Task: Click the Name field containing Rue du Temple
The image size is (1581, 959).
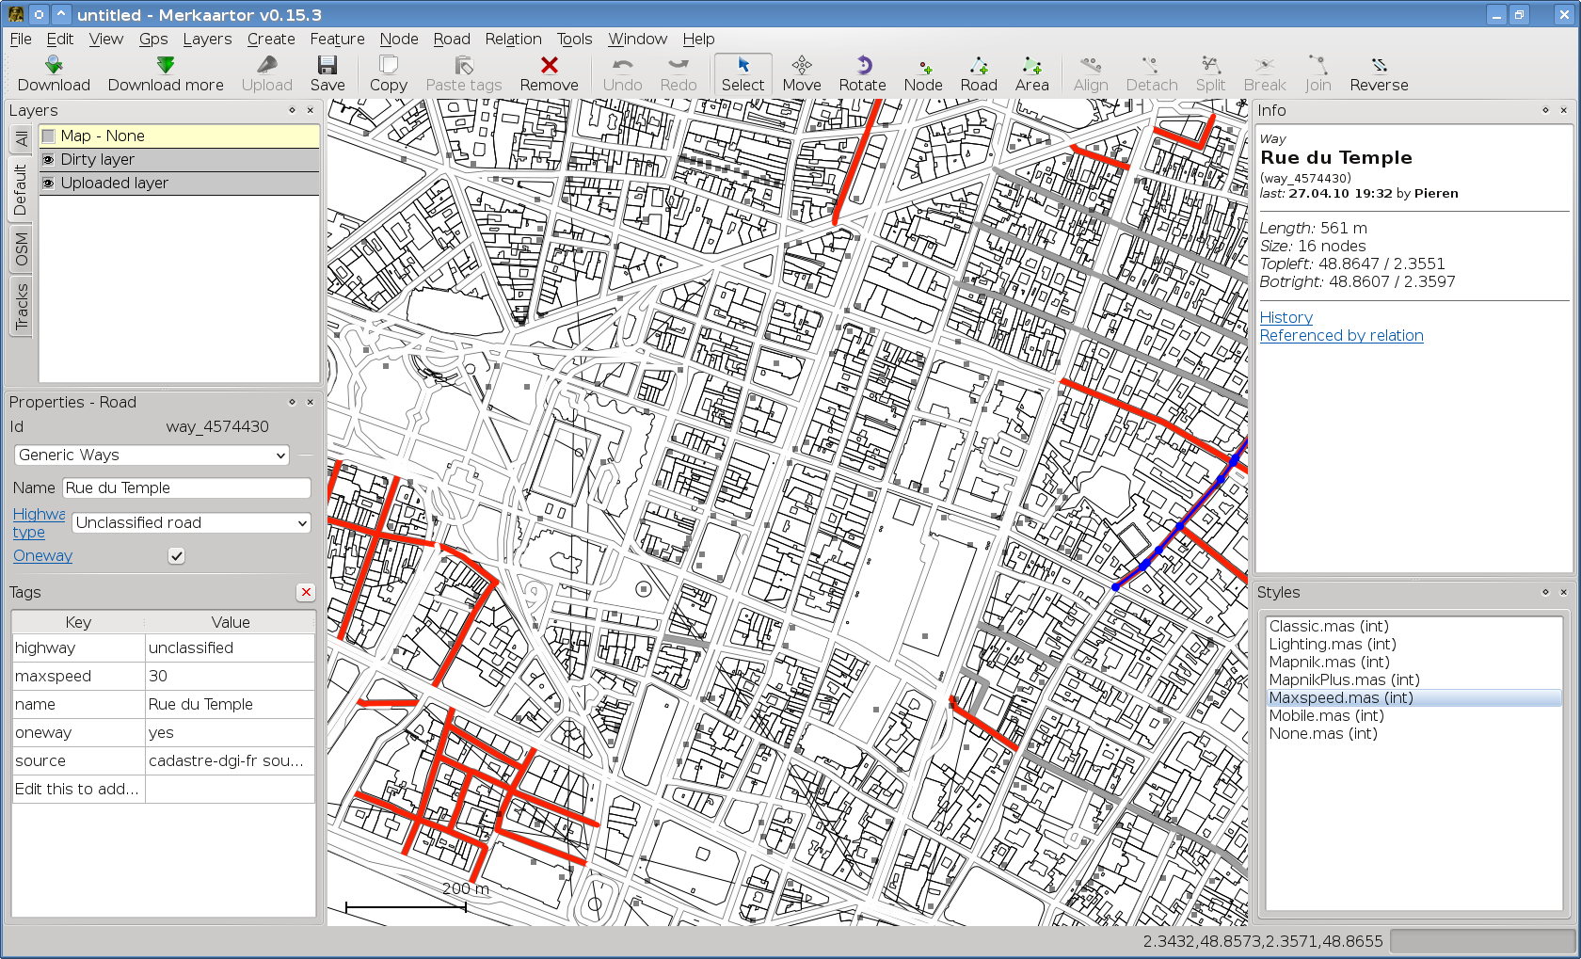Action: tap(186, 488)
